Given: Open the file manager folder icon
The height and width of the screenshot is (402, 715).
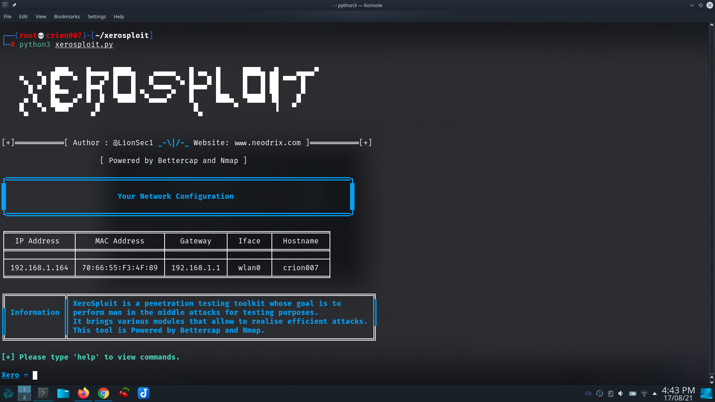Looking at the screenshot, I should pos(63,393).
